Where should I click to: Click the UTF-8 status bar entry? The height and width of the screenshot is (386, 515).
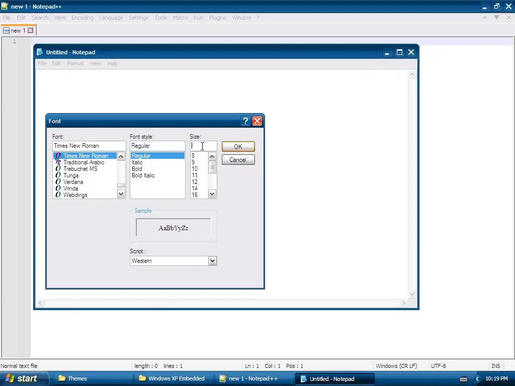tap(438, 366)
